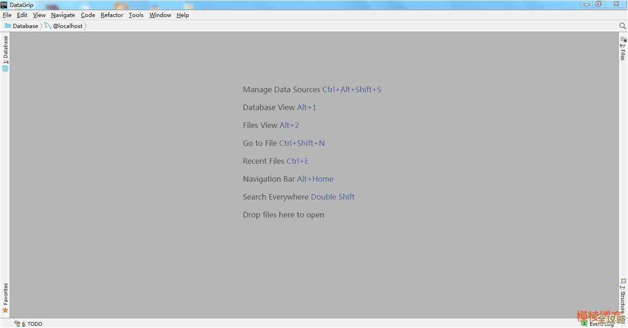Select the Database folder breadcrumb
This screenshot has width=628, height=328.
pos(21,26)
